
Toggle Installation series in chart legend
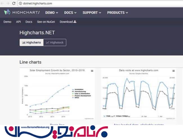(x=78, y=89)
